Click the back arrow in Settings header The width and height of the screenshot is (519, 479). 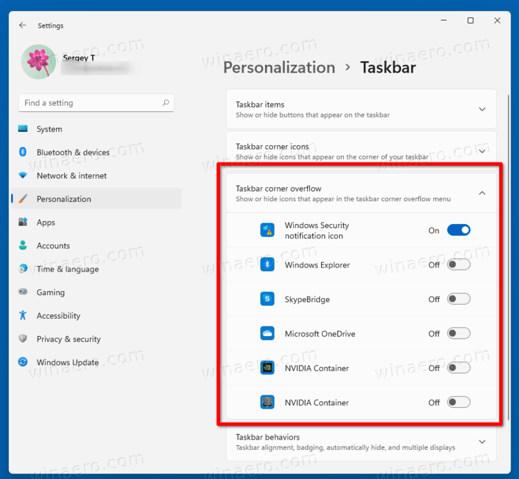23,25
